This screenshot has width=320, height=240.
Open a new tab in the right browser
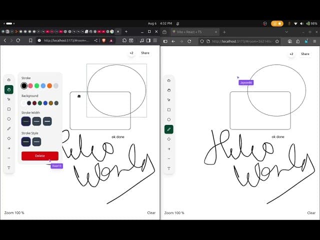[224, 32]
